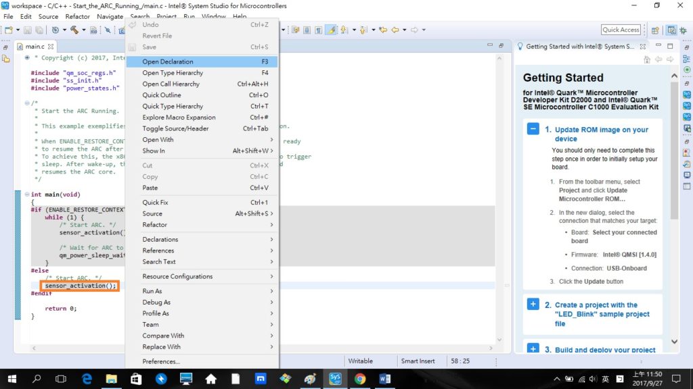Open Project Explorer icon in left sidebar

(x=6, y=59)
